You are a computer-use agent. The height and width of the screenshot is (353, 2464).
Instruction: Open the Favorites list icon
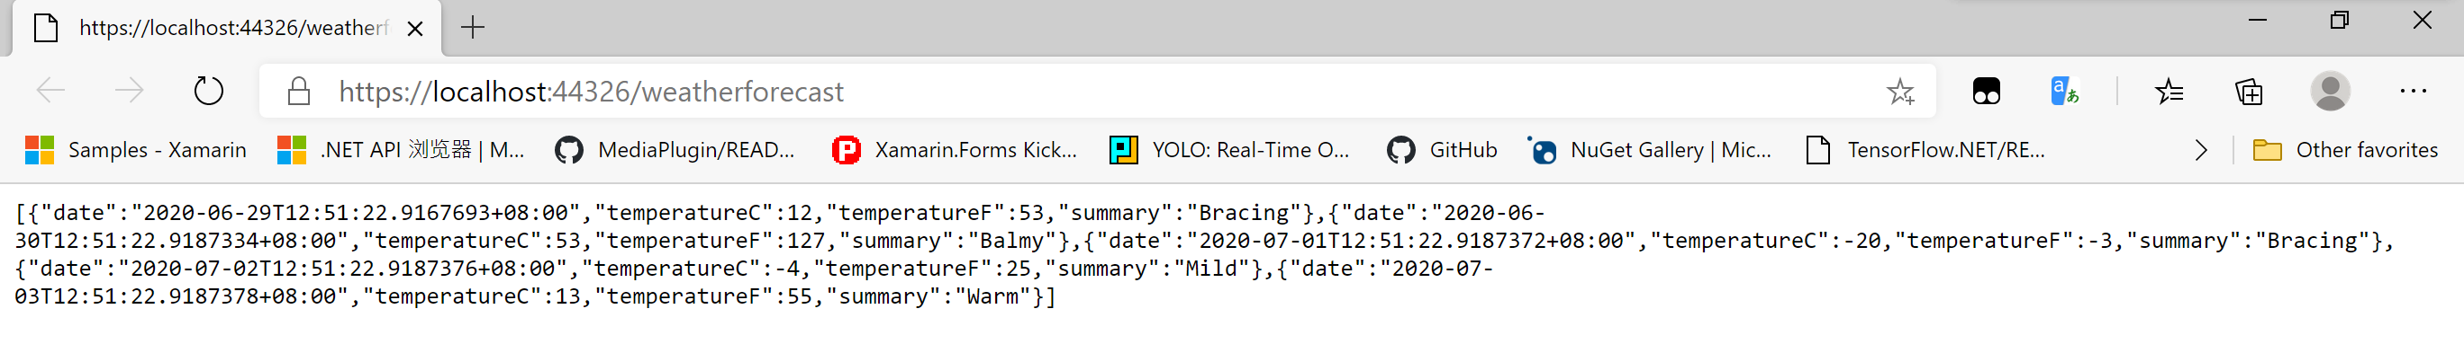(x=2170, y=92)
